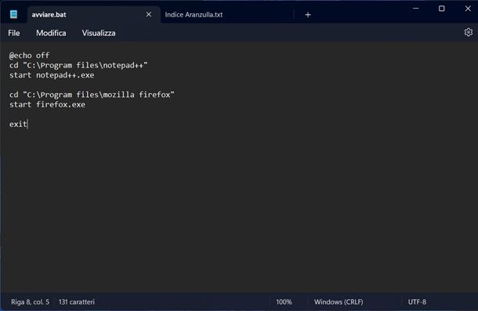
Task: Click the start notepad++.exe line
Action: (x=52, y=75)
